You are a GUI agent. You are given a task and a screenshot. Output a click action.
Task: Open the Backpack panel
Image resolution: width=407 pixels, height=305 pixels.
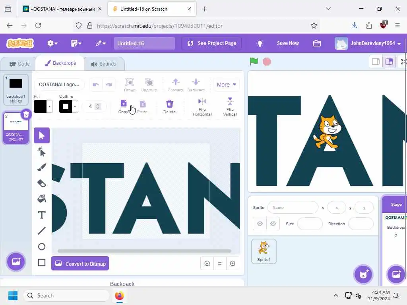pos(122,283)
